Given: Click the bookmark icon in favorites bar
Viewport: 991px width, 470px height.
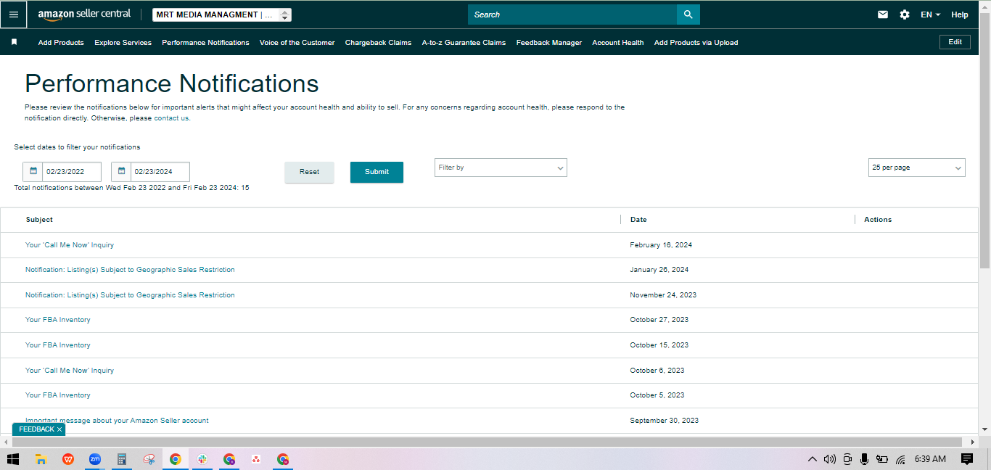Looking at the screenshot, I should tap(14, 42).
